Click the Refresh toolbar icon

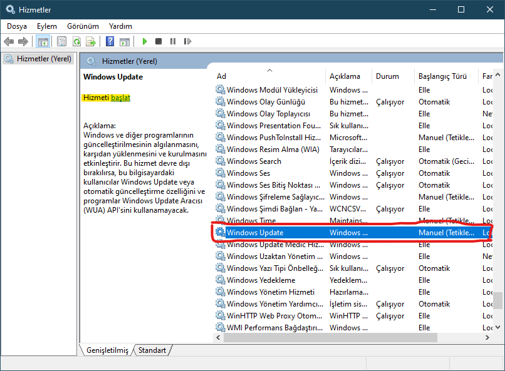[x=76, y=41]
